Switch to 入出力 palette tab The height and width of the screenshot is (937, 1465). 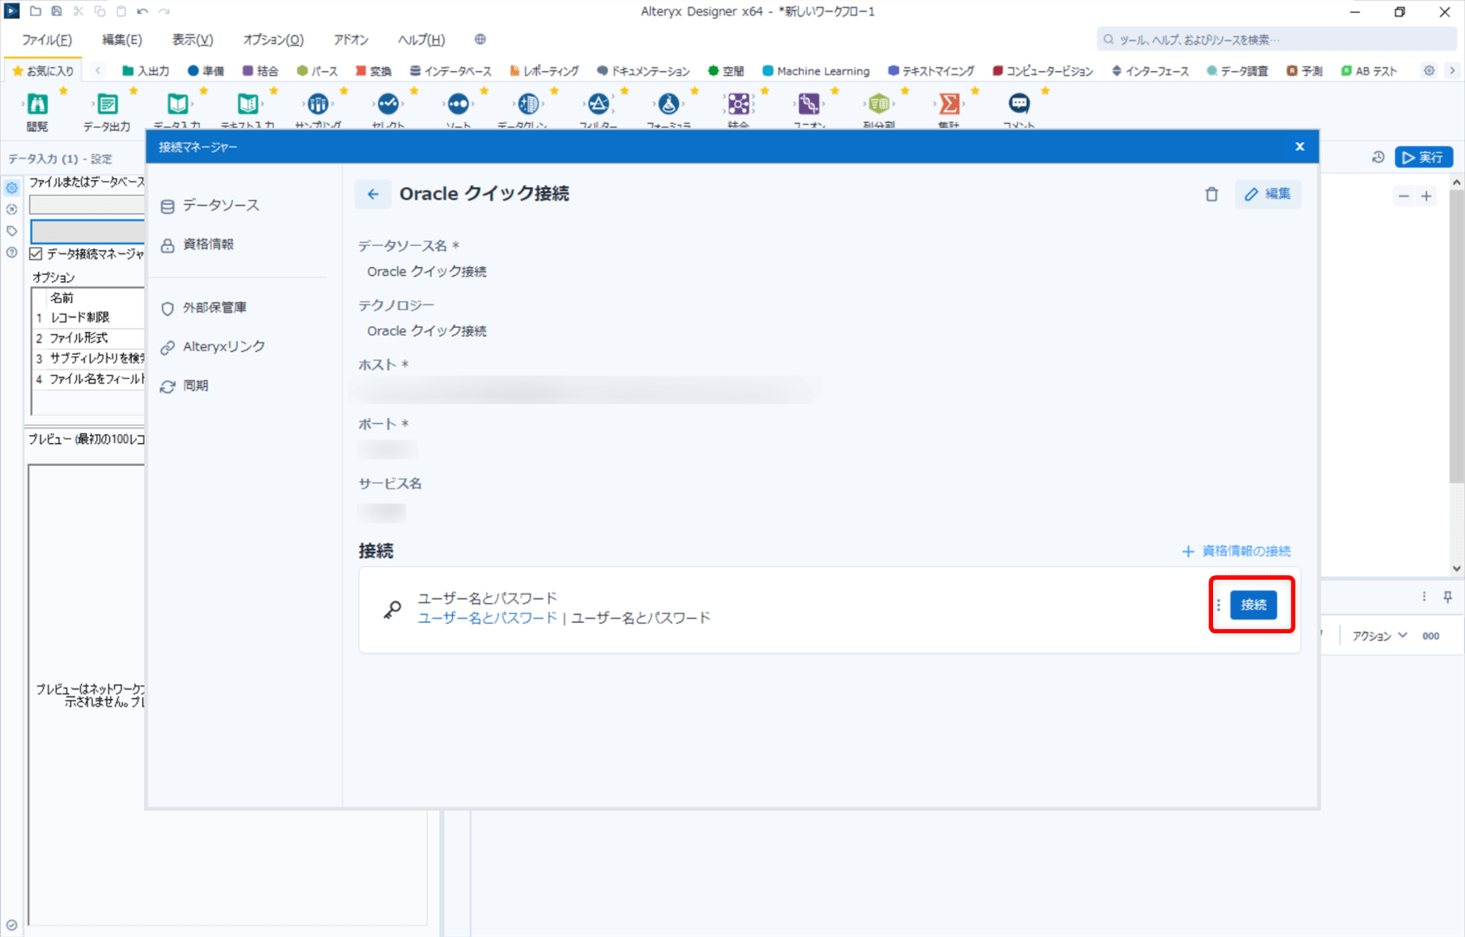145,71
